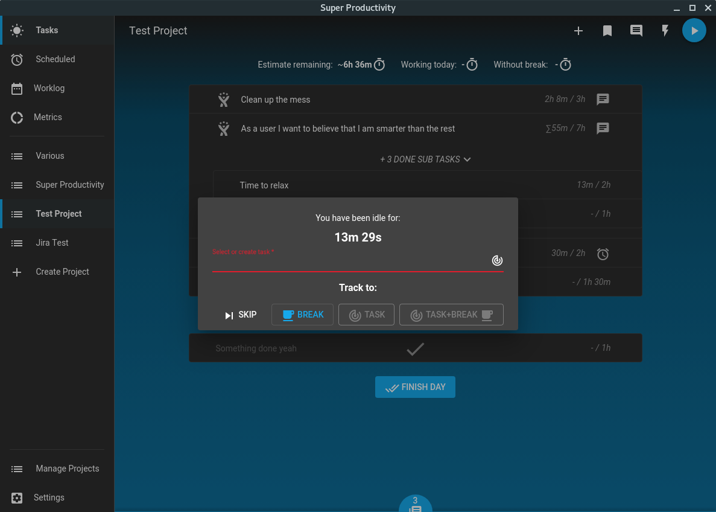Click the list icon next to Jira Test
The height and width of the screenshot is (512, 716).
coord(17,243)
